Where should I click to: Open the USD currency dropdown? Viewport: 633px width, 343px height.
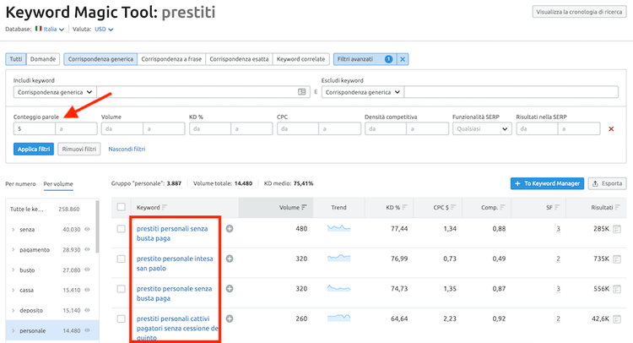(104, 29)
